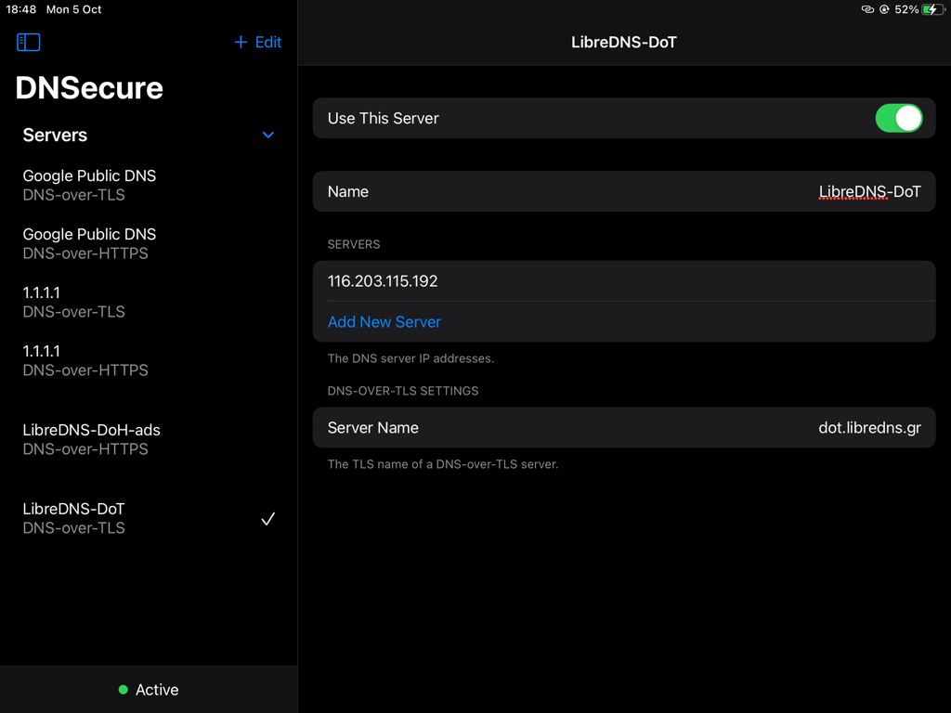
Task: Edit the Name field LibreDNS-DoT
Action: click(869, 192)
